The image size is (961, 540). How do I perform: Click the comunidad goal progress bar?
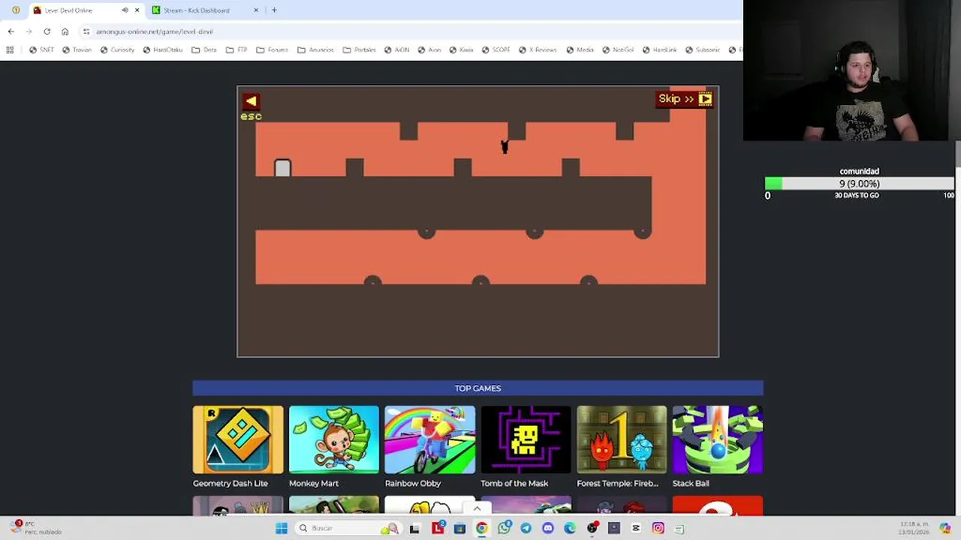(860, 184)
